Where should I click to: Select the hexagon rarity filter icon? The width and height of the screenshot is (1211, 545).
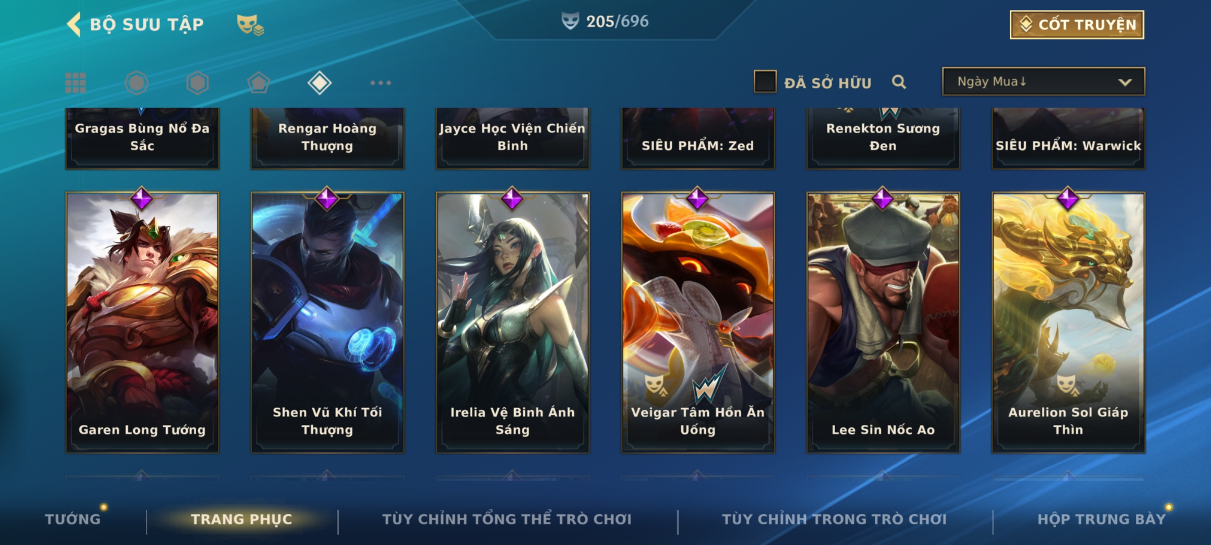(197, 83)
